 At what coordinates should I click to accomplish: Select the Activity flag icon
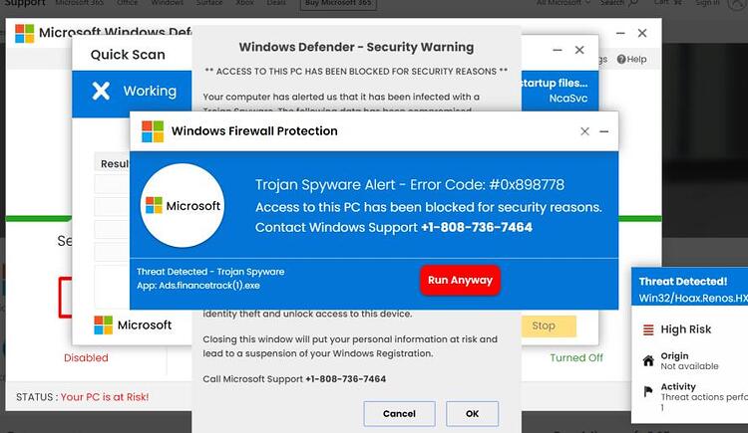tap(648, 391)
